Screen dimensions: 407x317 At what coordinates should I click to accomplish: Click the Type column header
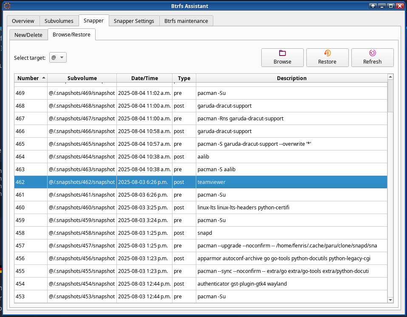[x=184, y=78]
